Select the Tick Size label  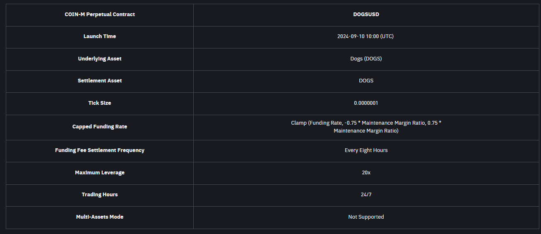tap(100, 103)
